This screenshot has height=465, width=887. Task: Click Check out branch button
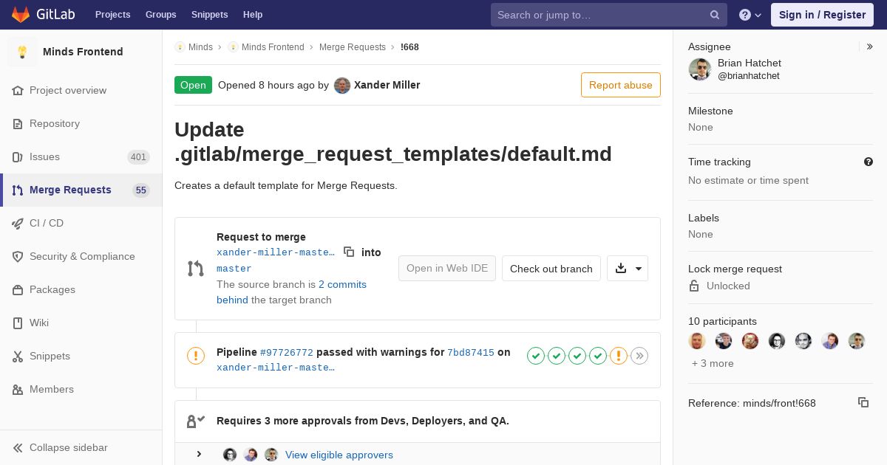[x=551, y=269]
